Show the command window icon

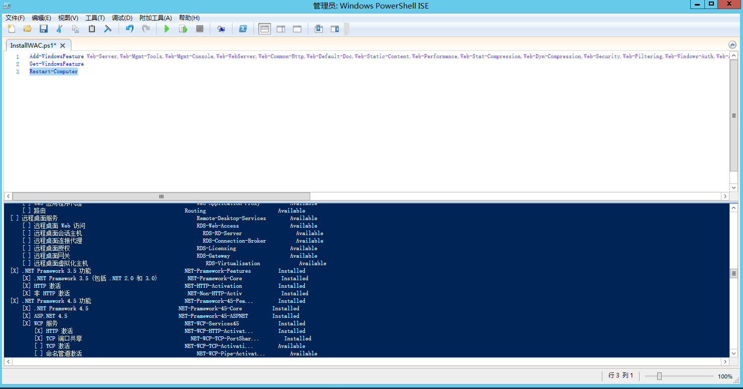click(318, 29)
